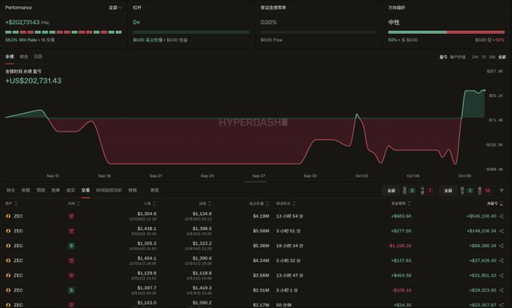Set the chart range to 24H
Image resolution: width=512 pixels, height=308 pixels.
[475, 56]
